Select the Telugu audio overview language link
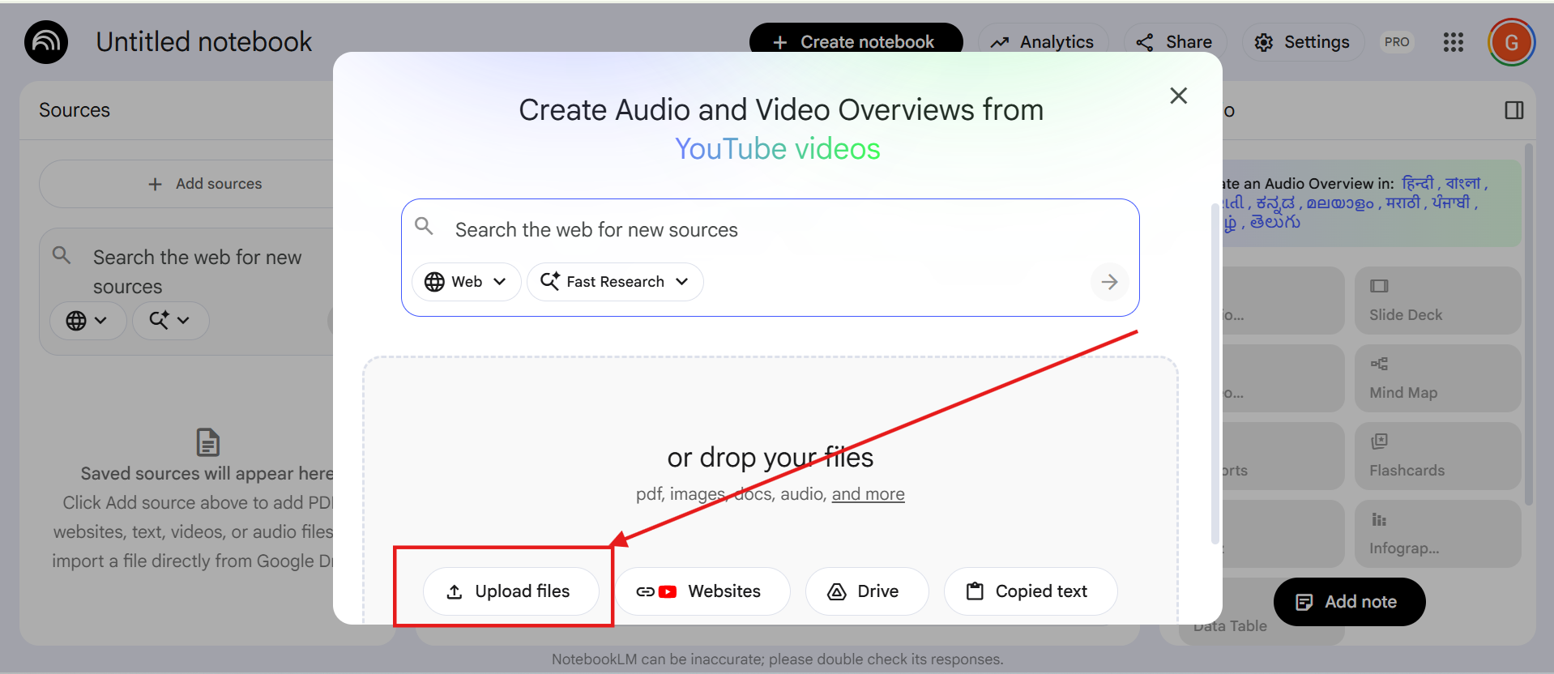 (x=1275, y=222)
